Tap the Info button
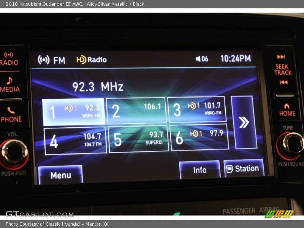Viewport: 304px width, 228px height. point(200,170)
